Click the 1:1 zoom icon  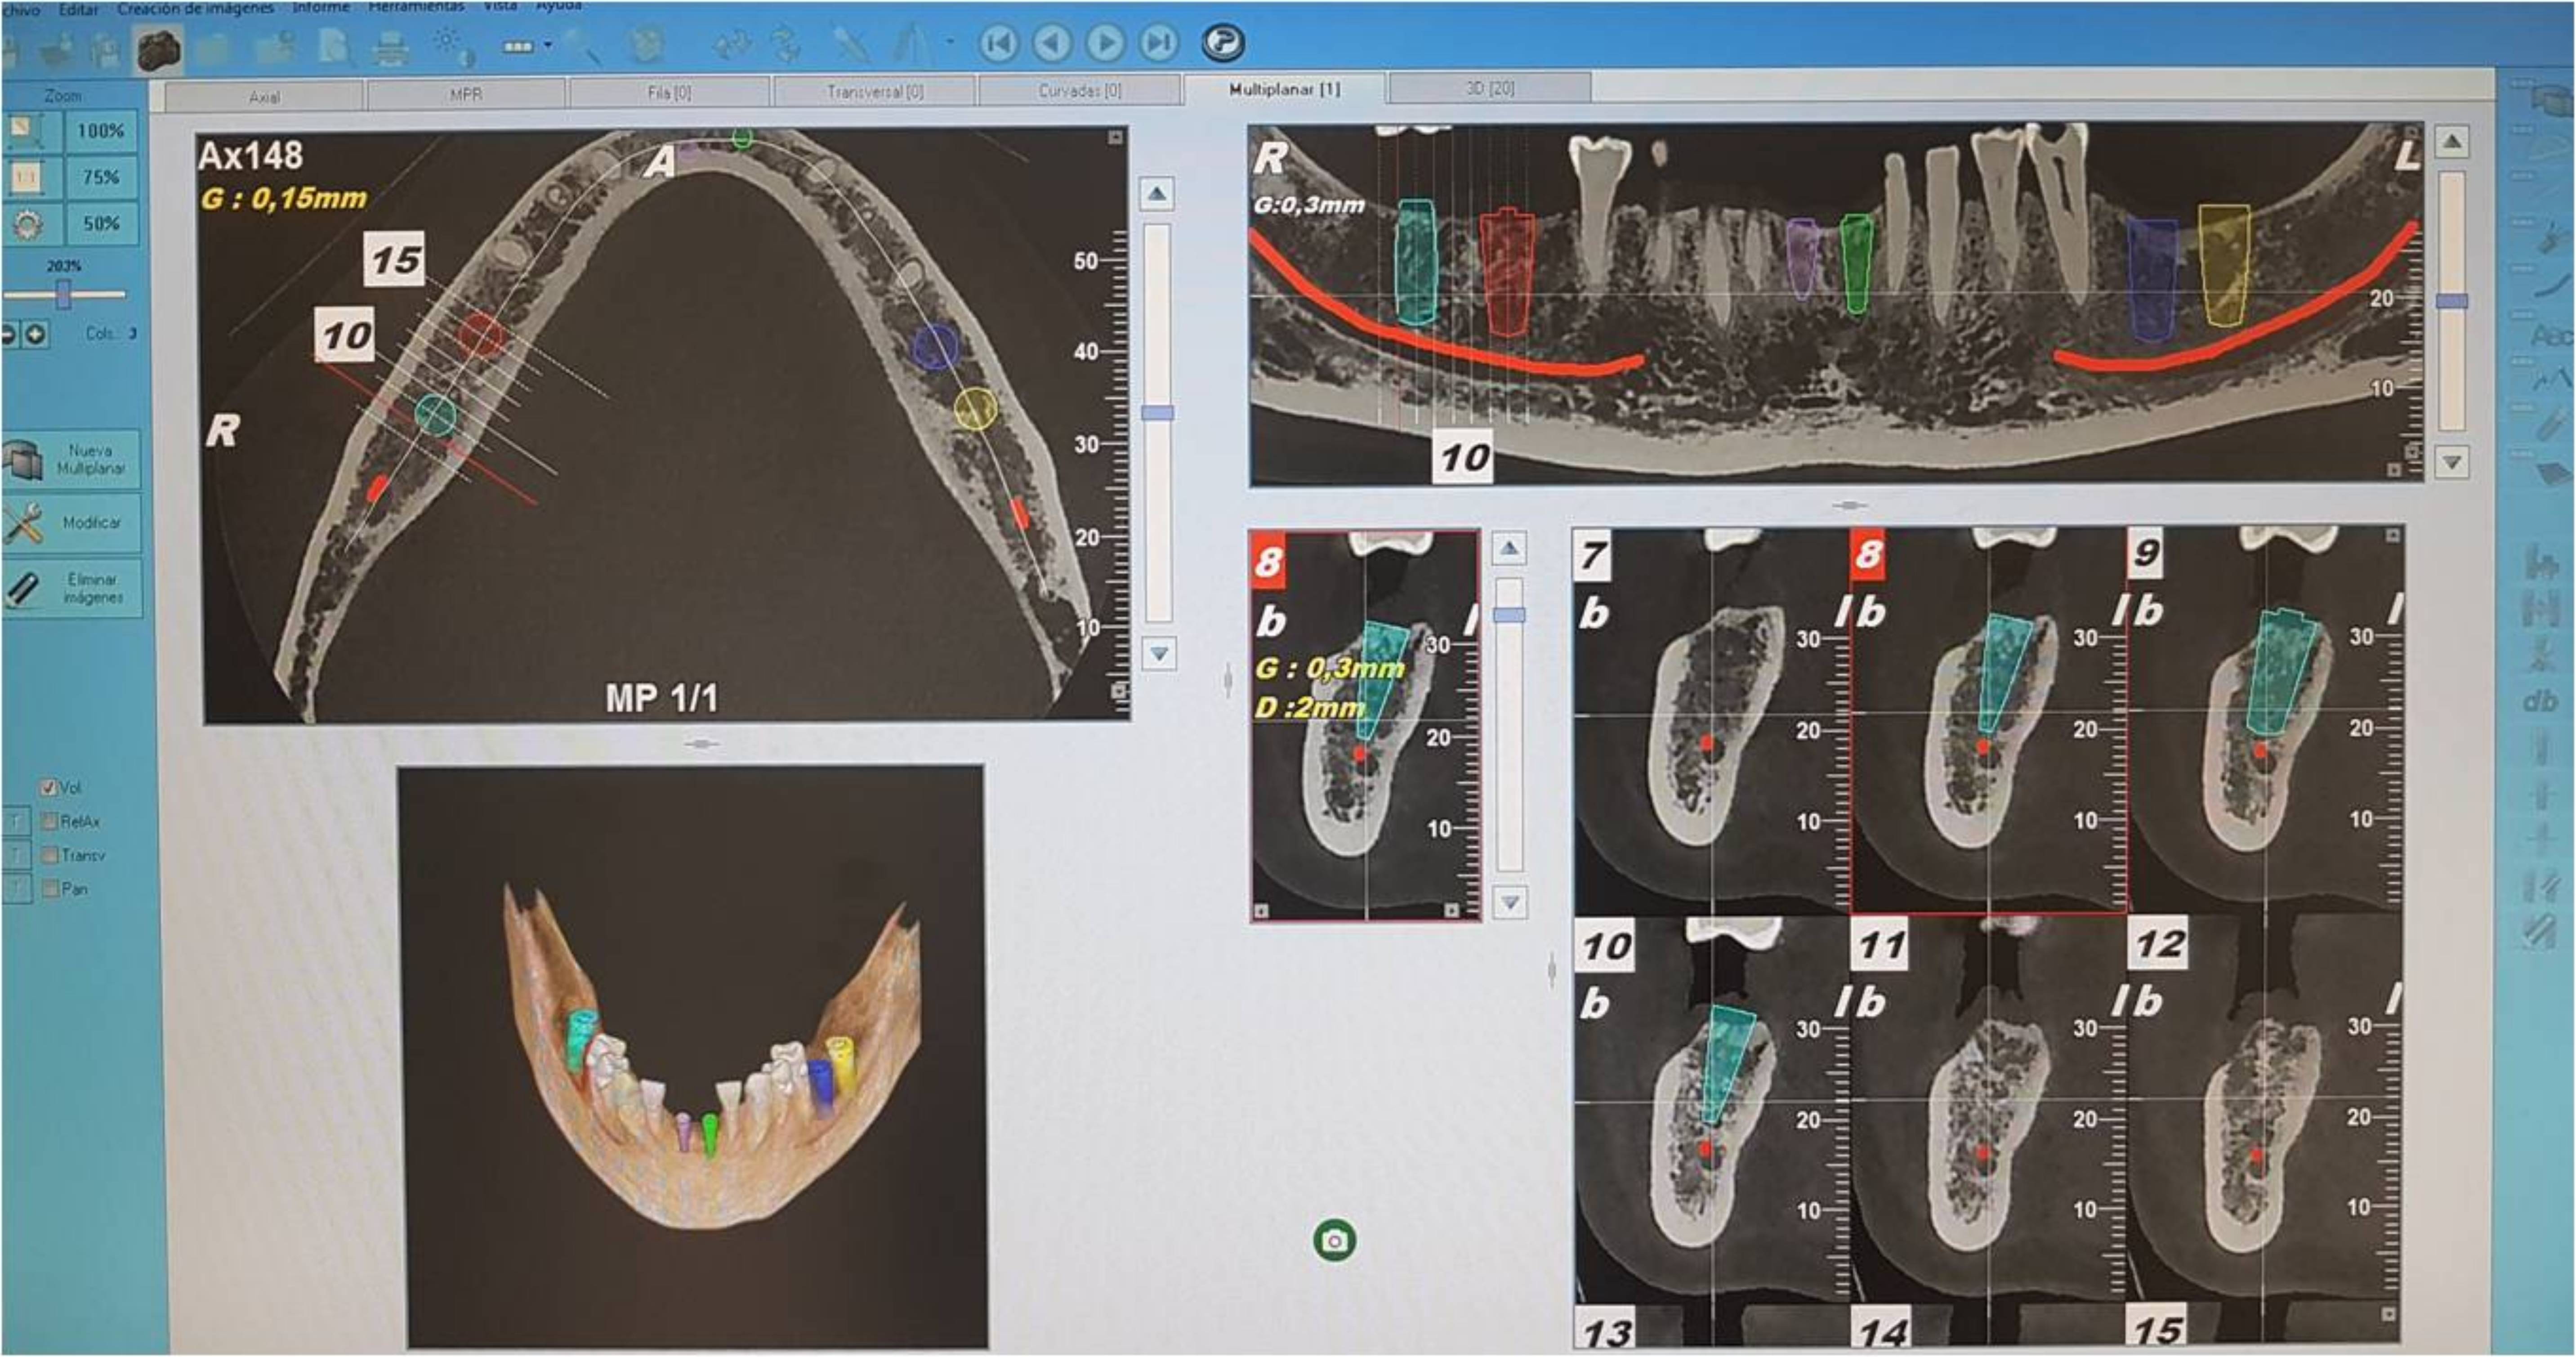click(x=25, y=177)
